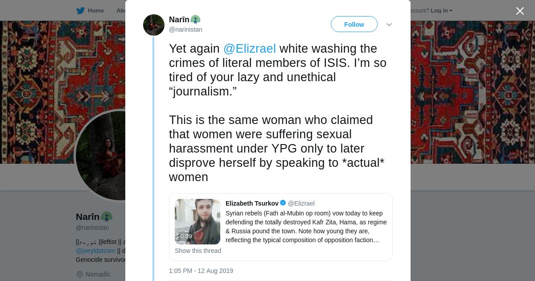This screenshot has width=535, height=281.
Task: Click the @Elizrael mention link
Action: pos(249,49)
